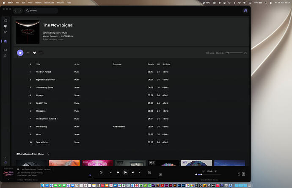The image size is (292, 188).
Task: Click the square icon right of queue
Action: 160,174
